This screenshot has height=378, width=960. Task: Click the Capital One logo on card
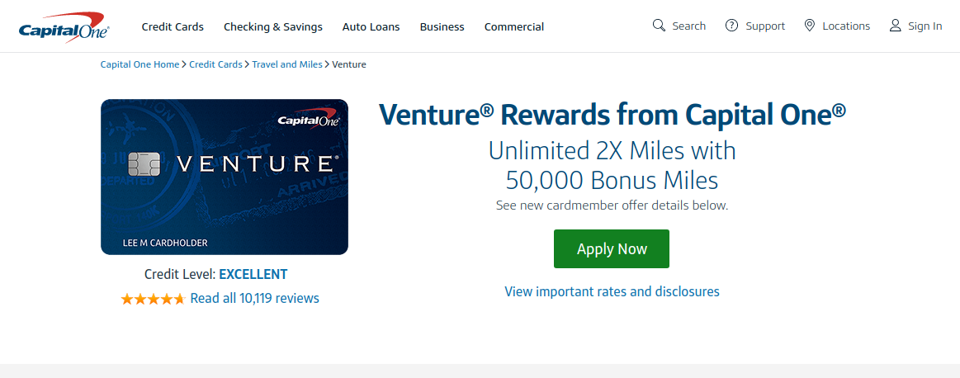point(307,120)
